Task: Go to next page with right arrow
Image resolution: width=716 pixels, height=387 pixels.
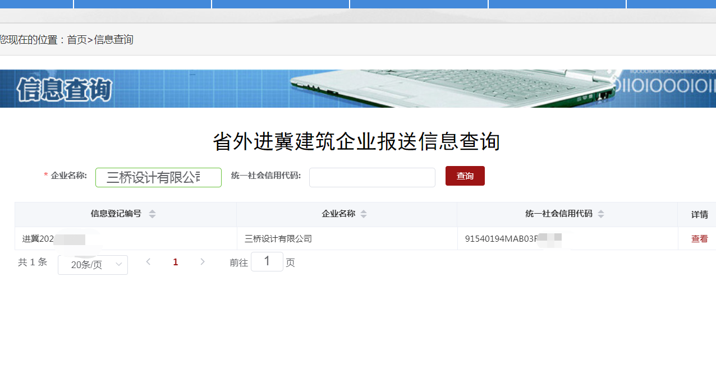Action: point(203,262)
